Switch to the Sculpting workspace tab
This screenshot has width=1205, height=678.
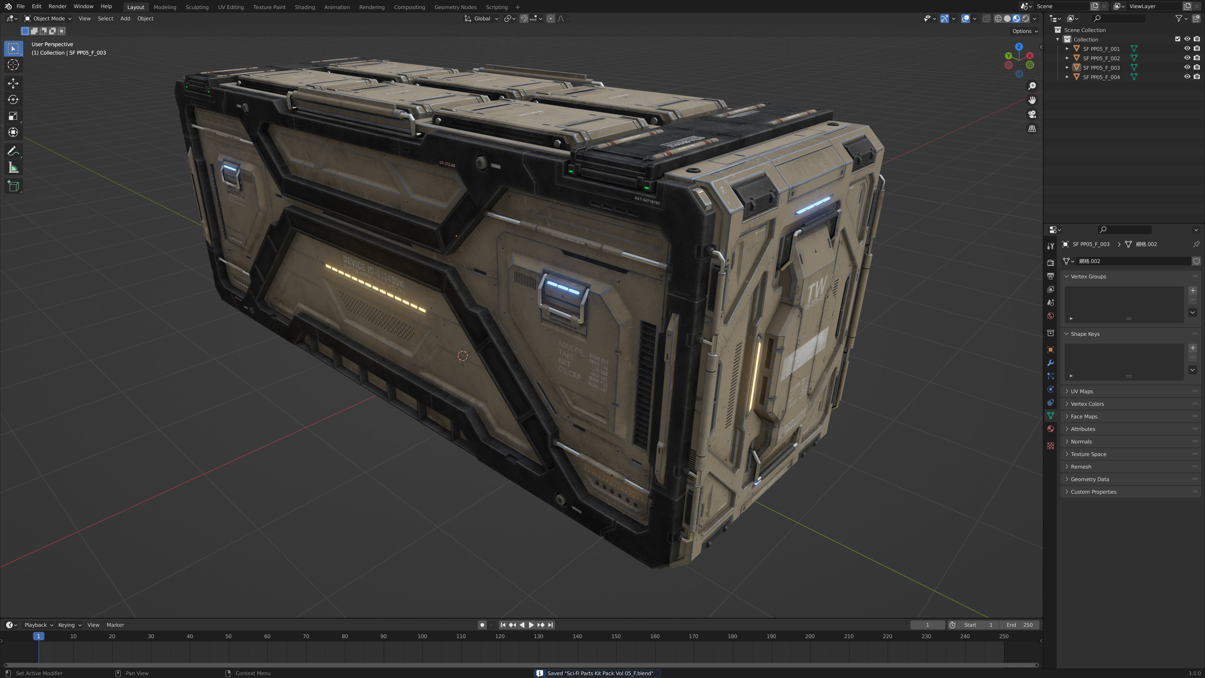[197, 7]
